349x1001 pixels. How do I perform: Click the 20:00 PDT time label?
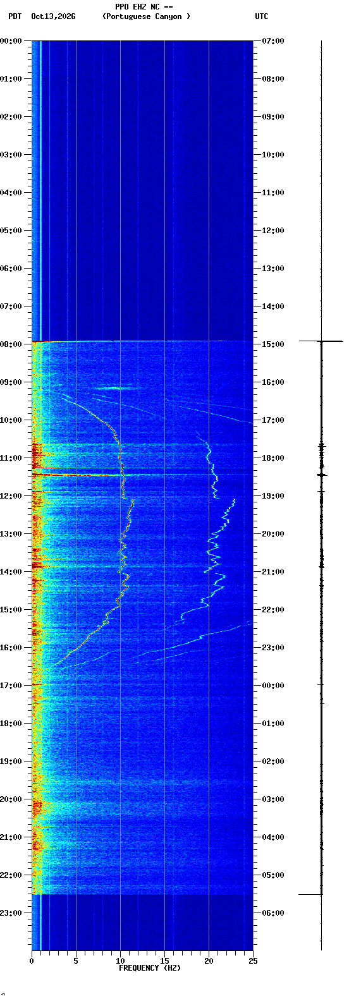click(11, 799)
